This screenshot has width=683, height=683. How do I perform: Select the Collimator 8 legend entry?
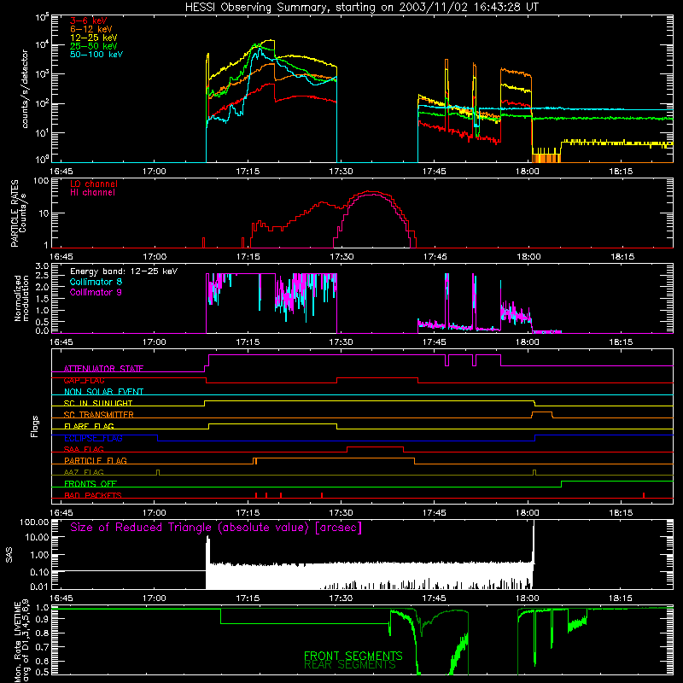pos(96,282)
